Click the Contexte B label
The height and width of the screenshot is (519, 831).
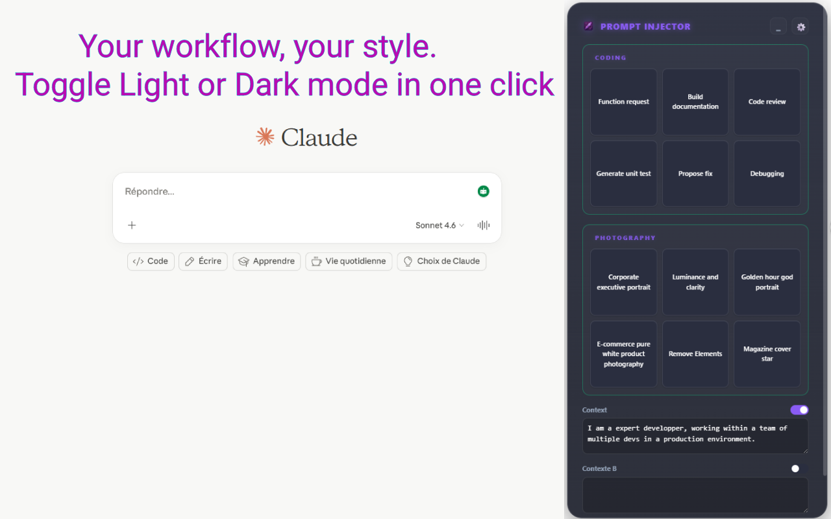coord(599,468)
